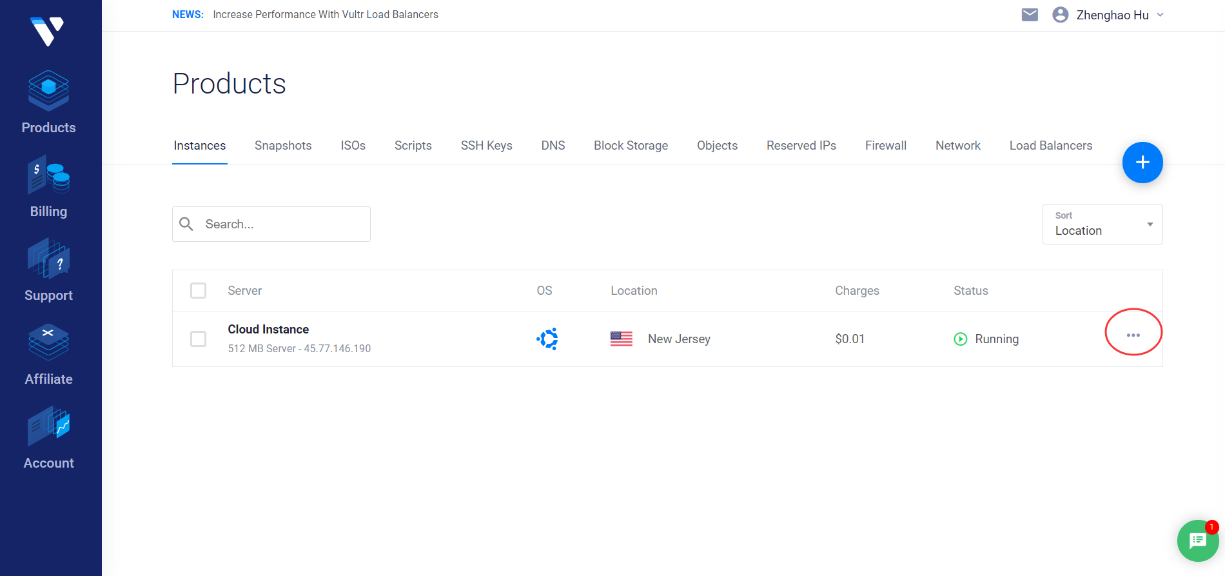This screenshot has width=1225, height=576.
Task: Open the Affiliate section icon
Action: [x=48, y=343]
